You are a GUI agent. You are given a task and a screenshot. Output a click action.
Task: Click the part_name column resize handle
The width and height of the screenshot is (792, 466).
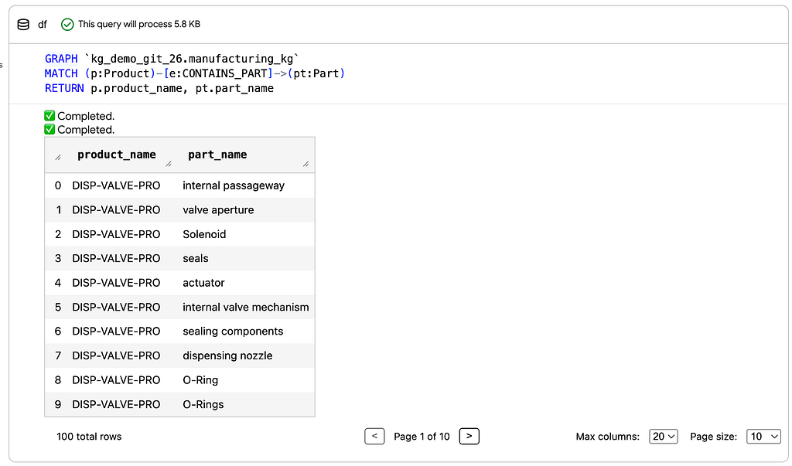306,164
